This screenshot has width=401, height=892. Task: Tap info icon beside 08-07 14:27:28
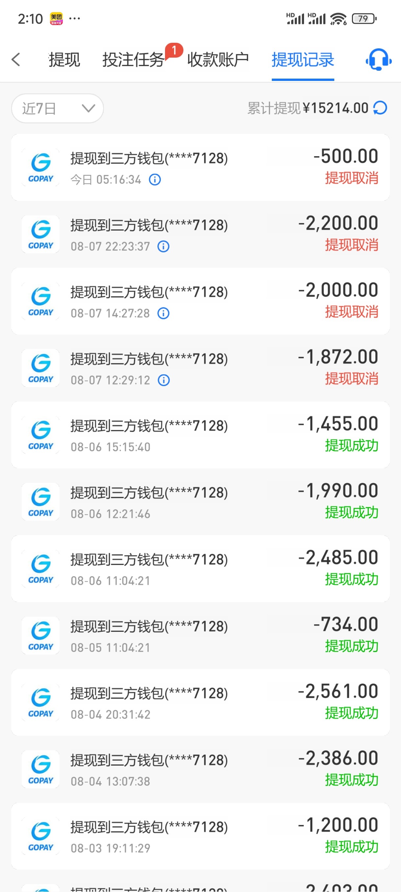click(163, 313)
